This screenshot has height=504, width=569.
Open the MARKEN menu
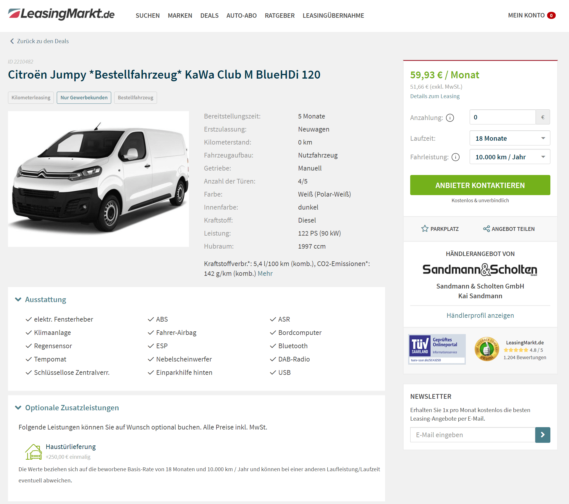pyautogui.click(x=180, y=16)
